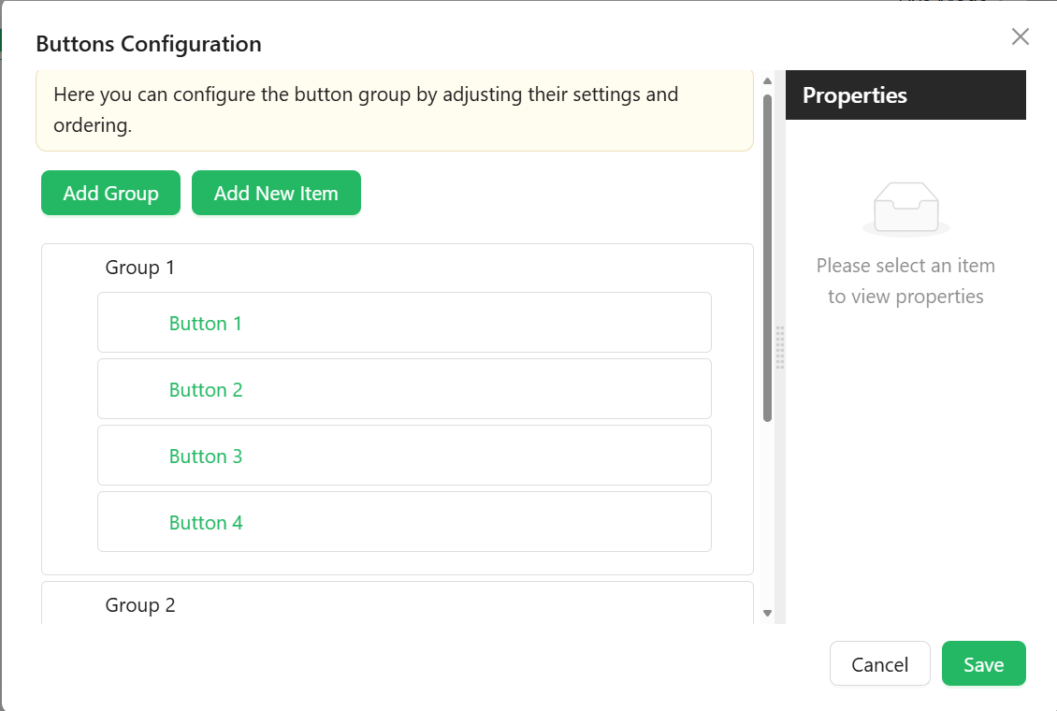Select Button 2 in the list
This screenshot has height=711, width=1057.
[x=404, y=389]
